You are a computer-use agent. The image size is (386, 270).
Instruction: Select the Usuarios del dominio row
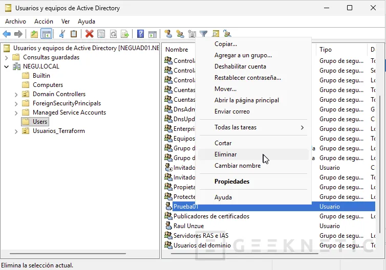coord(270,245)
